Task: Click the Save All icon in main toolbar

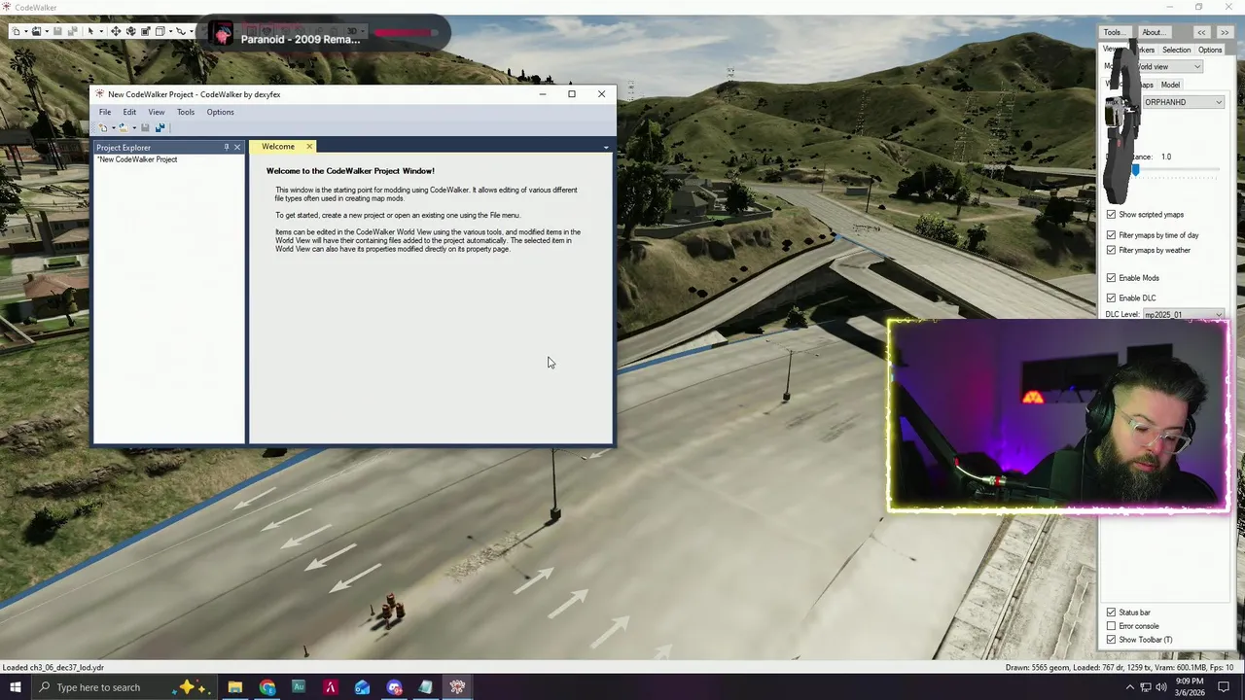Action: 73,31
